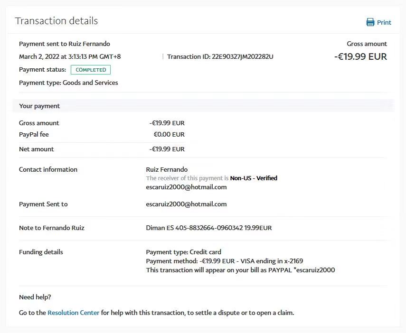406x333 pixels.
Task: Click Payment sent to Ruiz Fernando title
Action: [65, 44]
